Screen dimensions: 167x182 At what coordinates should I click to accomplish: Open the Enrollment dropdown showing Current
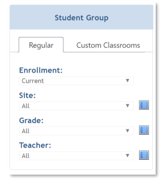(76, 81)
